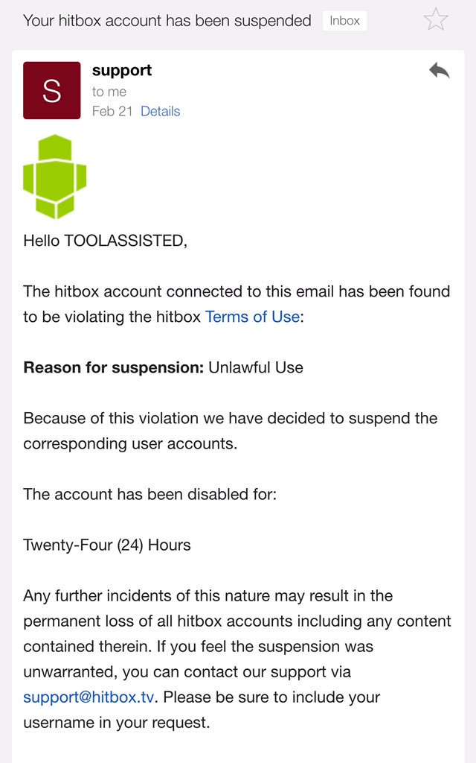Expand the 'to me' recipient field
Screen dimensions: 476x763
(109, 91)
